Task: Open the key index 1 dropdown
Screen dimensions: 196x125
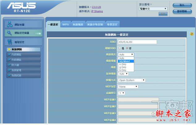Action: pyautogui.click(x=121, y=93)
